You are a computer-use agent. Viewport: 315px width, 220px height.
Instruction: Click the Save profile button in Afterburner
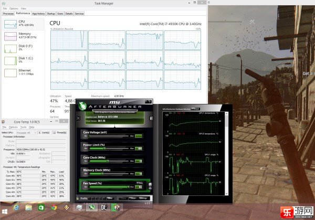pyautogui.click(x=110, y=198)
